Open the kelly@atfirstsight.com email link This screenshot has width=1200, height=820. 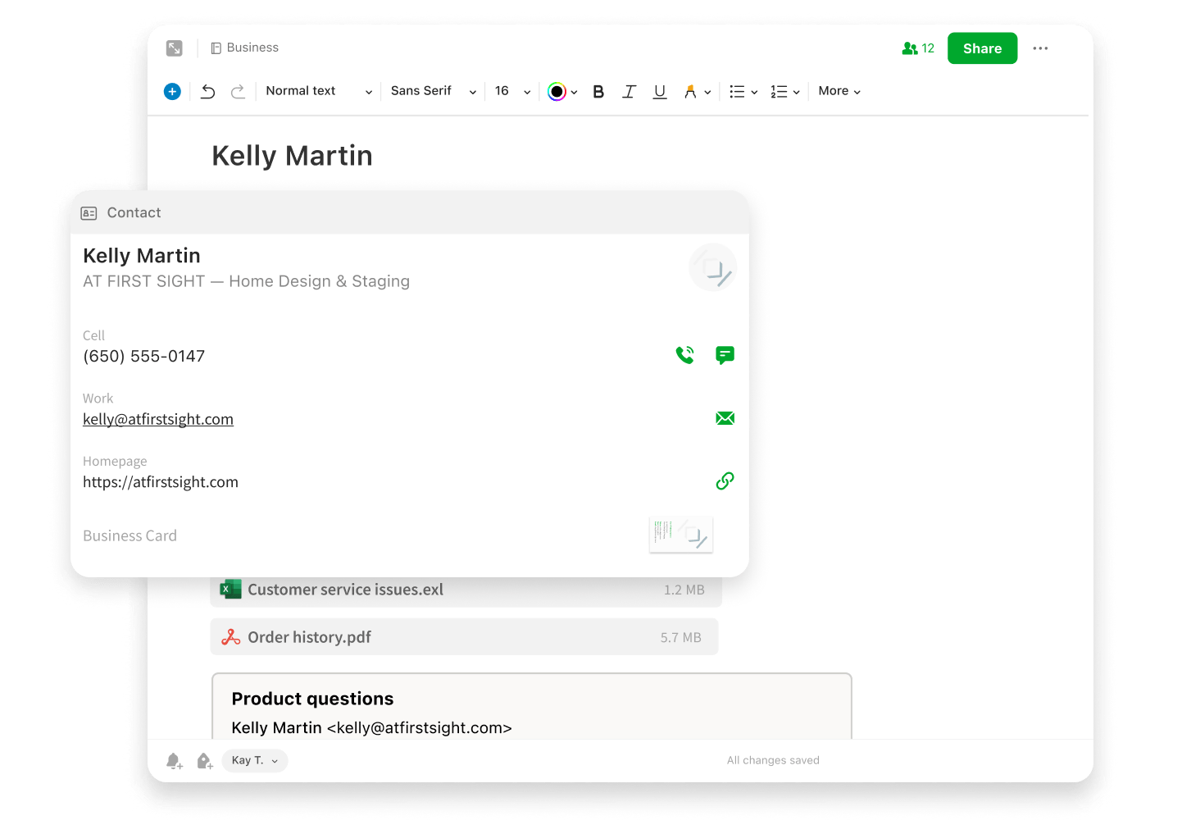click(x=158, y=419)
